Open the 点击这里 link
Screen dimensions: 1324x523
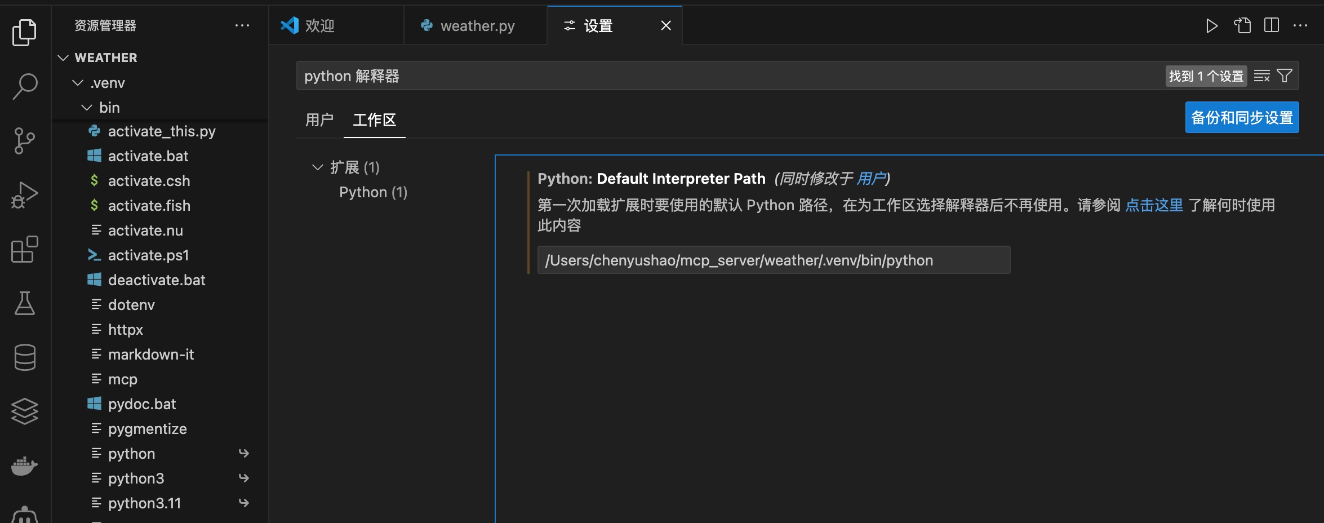pos(1154,205)
